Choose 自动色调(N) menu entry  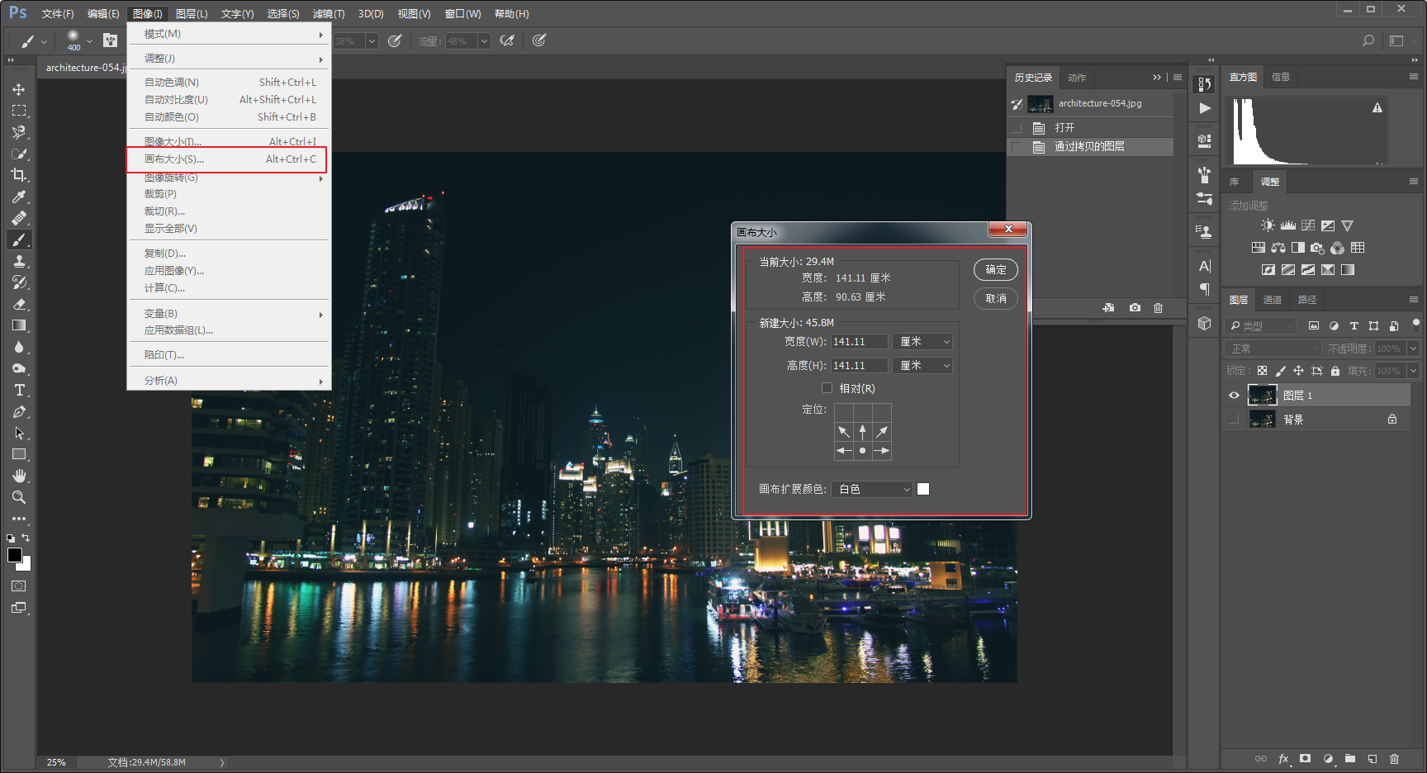[229, 83]
